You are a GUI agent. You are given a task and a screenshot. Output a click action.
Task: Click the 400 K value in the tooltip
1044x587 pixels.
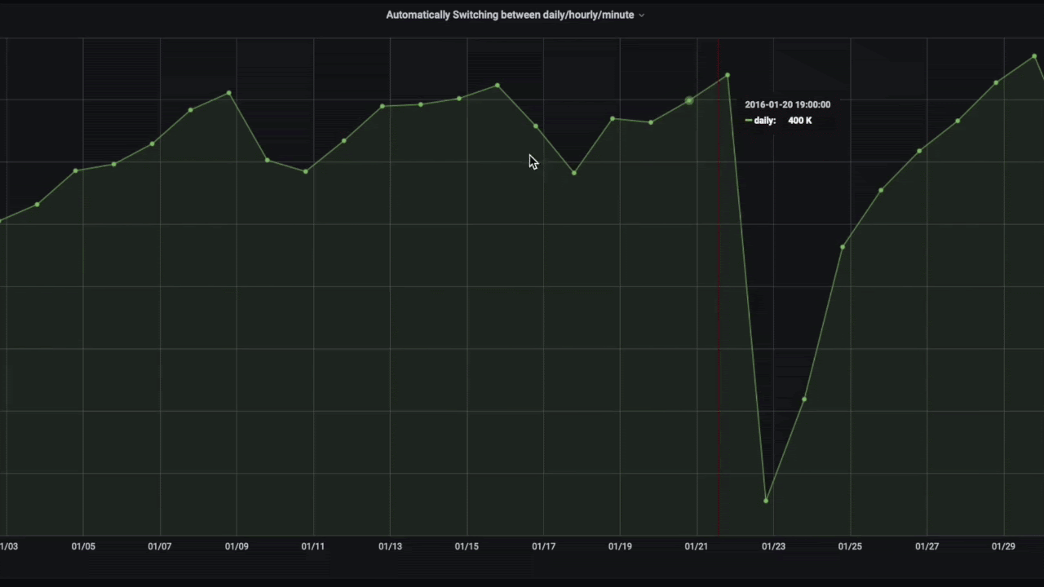(x=799, y=121)
